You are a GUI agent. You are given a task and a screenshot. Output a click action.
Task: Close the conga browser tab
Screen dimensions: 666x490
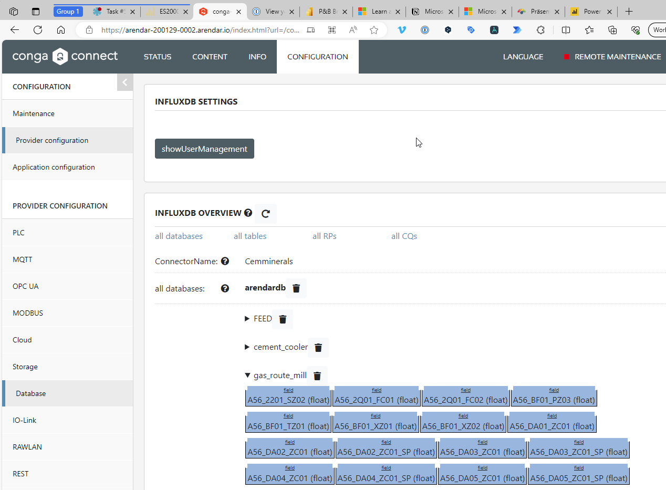pos(238,12)
